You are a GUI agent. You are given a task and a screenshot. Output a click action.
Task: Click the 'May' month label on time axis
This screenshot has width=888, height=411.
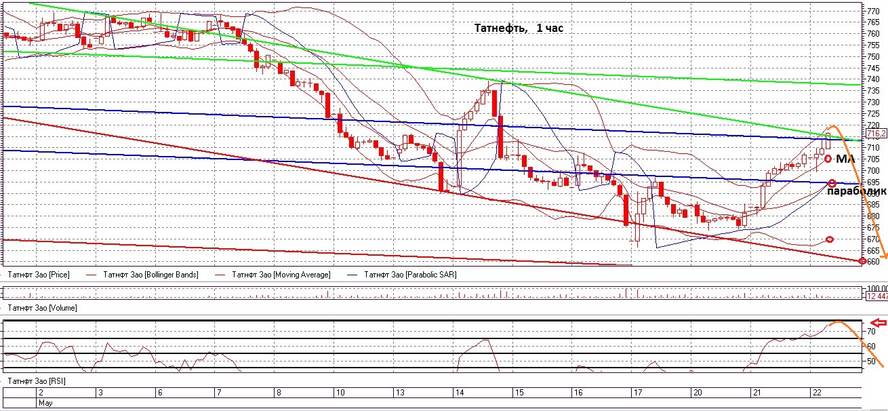45,403
